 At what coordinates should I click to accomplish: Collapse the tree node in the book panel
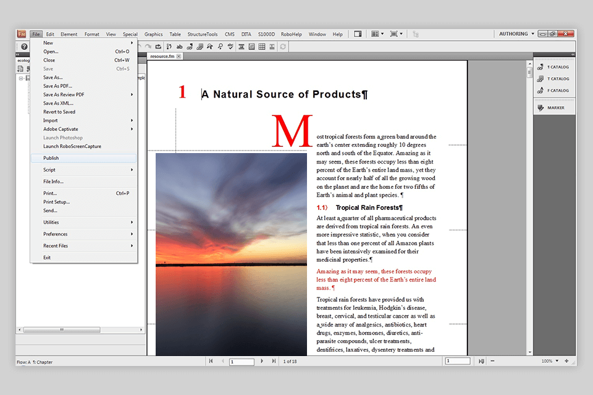pos(21,78)
